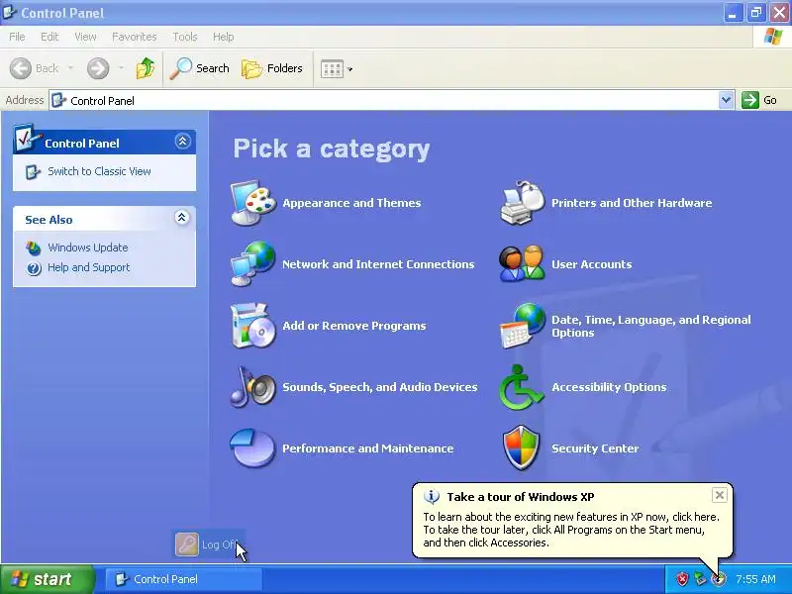Open the Accessibility Options link
The width and height of the screenshot is (792, 594).
pyautogui.click(x=609, y=387)
